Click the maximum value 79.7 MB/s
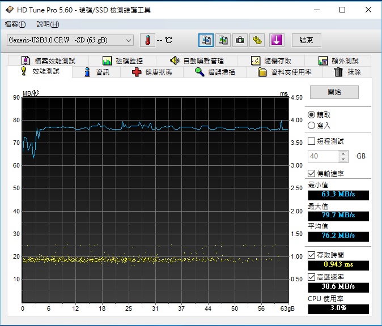 point(338,215)
